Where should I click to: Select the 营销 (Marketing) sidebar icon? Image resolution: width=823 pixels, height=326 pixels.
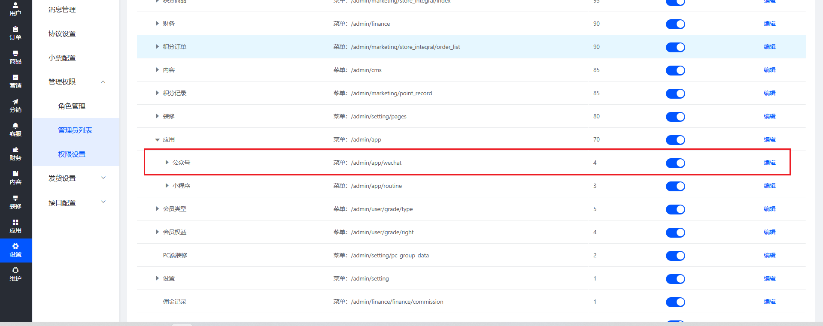pyautogui.click(x=15, y=81)
